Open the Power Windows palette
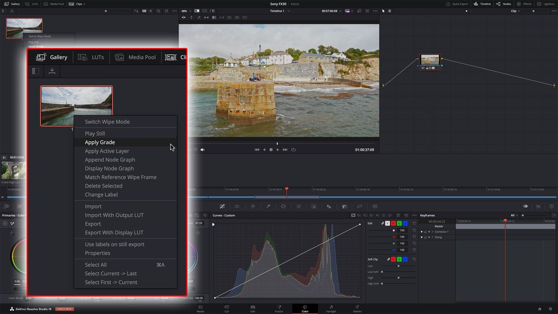The height and width of the screenshot is (314, 558). click(x=284, y=206)
